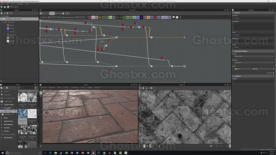Open File Explorer from the taskbar
276x155 pixels.
click(x=56, y=153)
